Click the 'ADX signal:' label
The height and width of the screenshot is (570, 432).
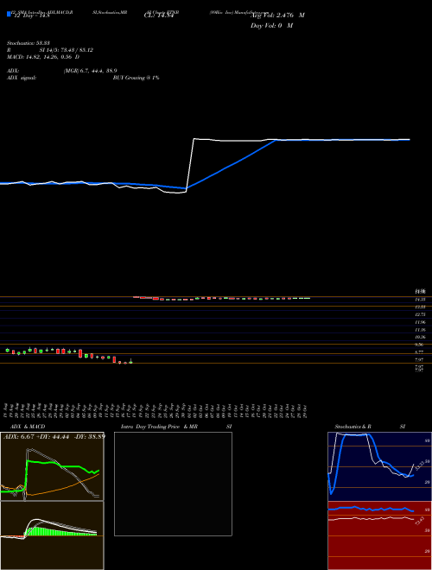coord(21,78)
